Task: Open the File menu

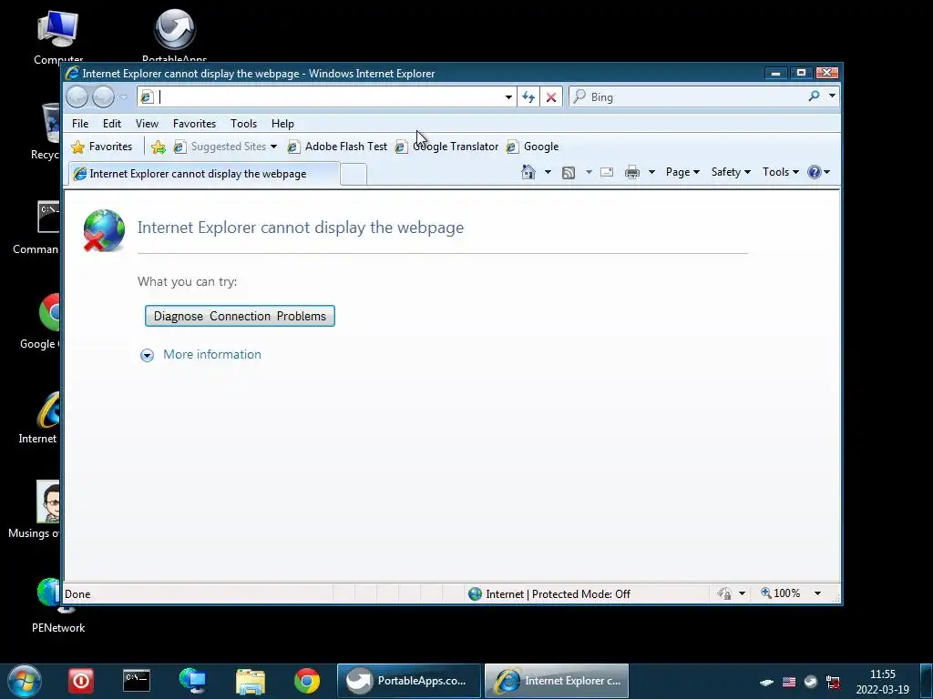Action: coord(80,124)
